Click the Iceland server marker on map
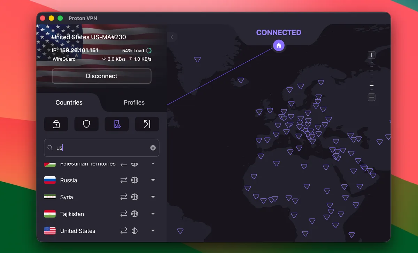418x253 pixels. point(241,80)
